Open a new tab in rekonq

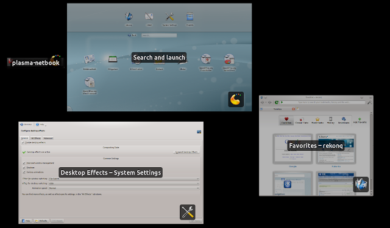coord(298,109)
